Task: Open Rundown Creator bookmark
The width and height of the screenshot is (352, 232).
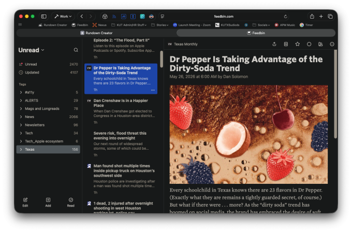Action: pyautogui.click(x=53, y=25)
